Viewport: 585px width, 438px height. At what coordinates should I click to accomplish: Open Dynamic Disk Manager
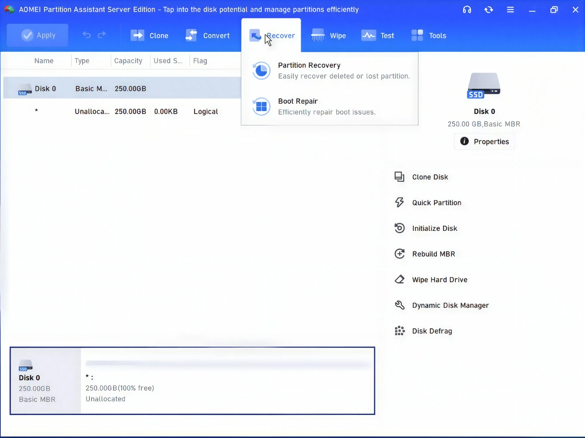[x=442, y=305]
